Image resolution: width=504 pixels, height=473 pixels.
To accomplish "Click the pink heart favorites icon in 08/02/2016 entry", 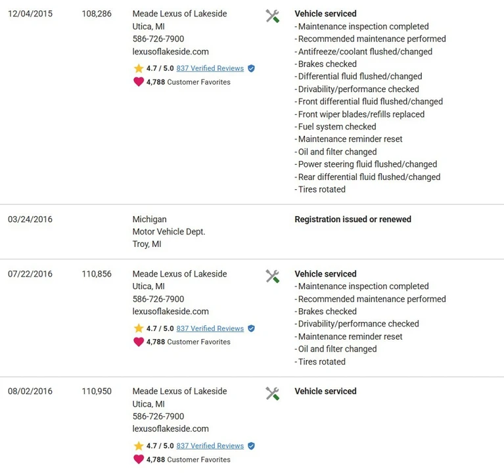I will click(x=139, y=459).
